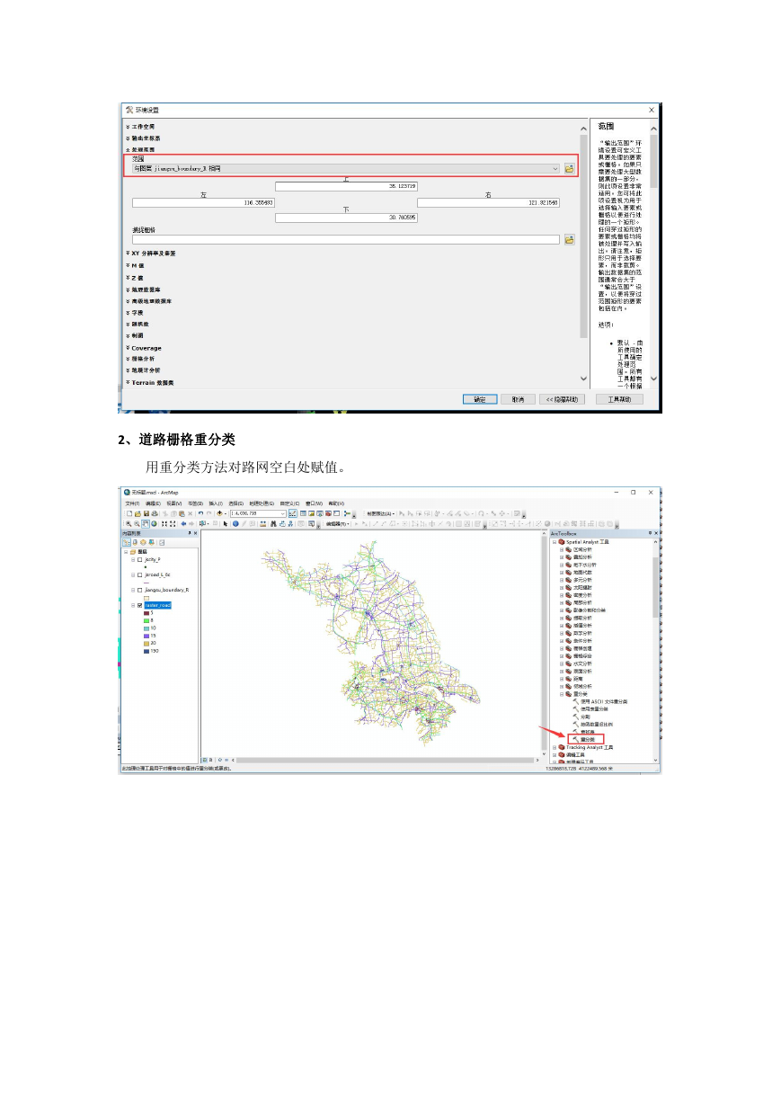
Task: Click the 上 (top) extent value field
Action: pos(347,186)
